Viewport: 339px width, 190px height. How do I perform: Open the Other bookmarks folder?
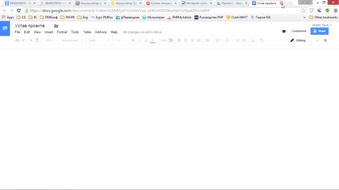point(323,17)
